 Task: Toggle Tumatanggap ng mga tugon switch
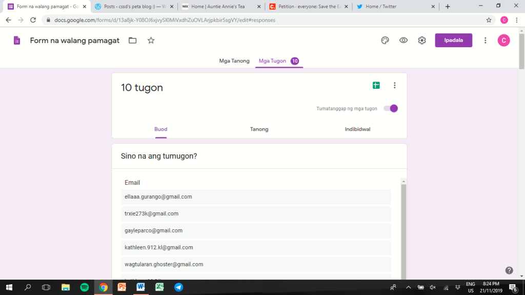[x=391, y=108]
